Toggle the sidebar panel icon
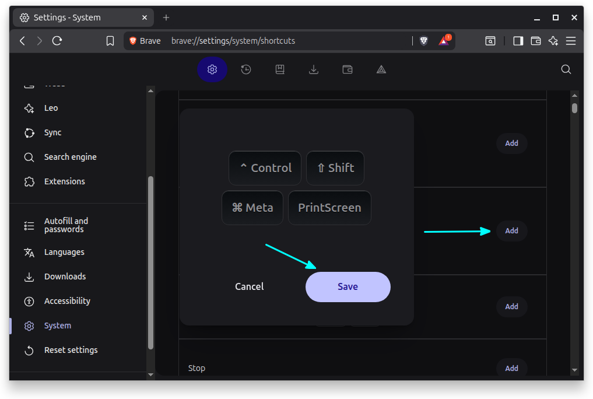This screenshot has height=399, width=593. [518, 41]
